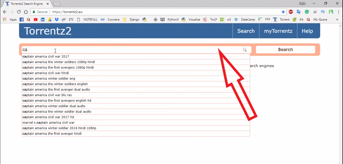The width and height of the screenshot is (343, 164).
Task: Select the Torrentz2 Search Engine tab
Action: [27, 4]
